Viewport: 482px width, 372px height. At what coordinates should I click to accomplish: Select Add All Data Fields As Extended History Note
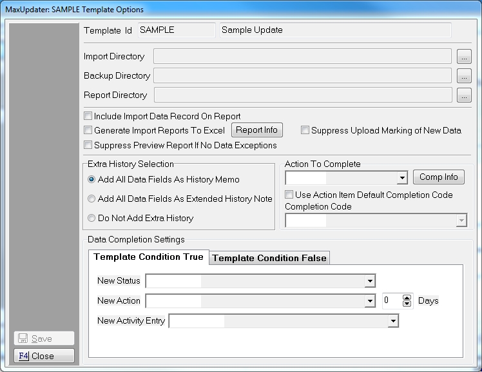click(92, 199)
